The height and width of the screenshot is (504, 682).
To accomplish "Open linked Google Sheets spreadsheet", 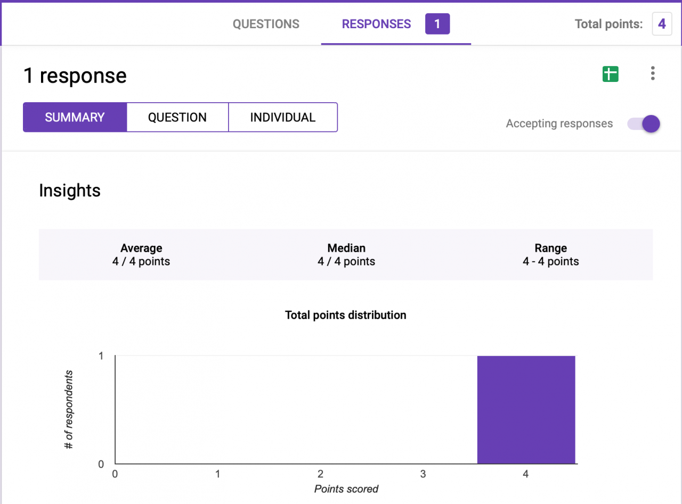I will (x=610, y=74).
